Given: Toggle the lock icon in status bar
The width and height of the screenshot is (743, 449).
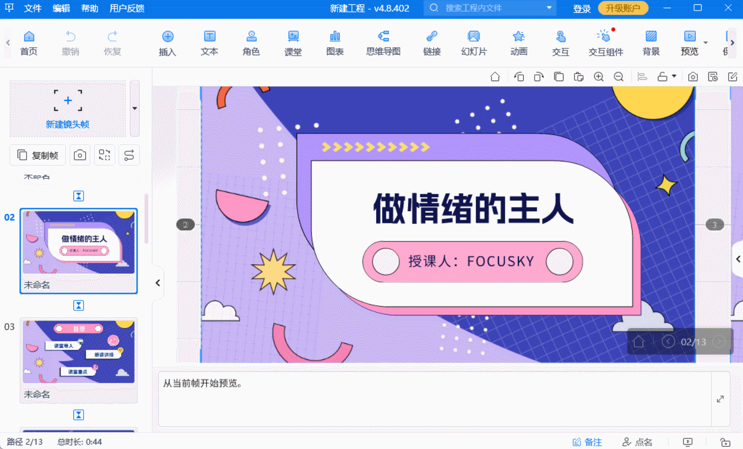Looking at the screenshot, I should [725, 442].
